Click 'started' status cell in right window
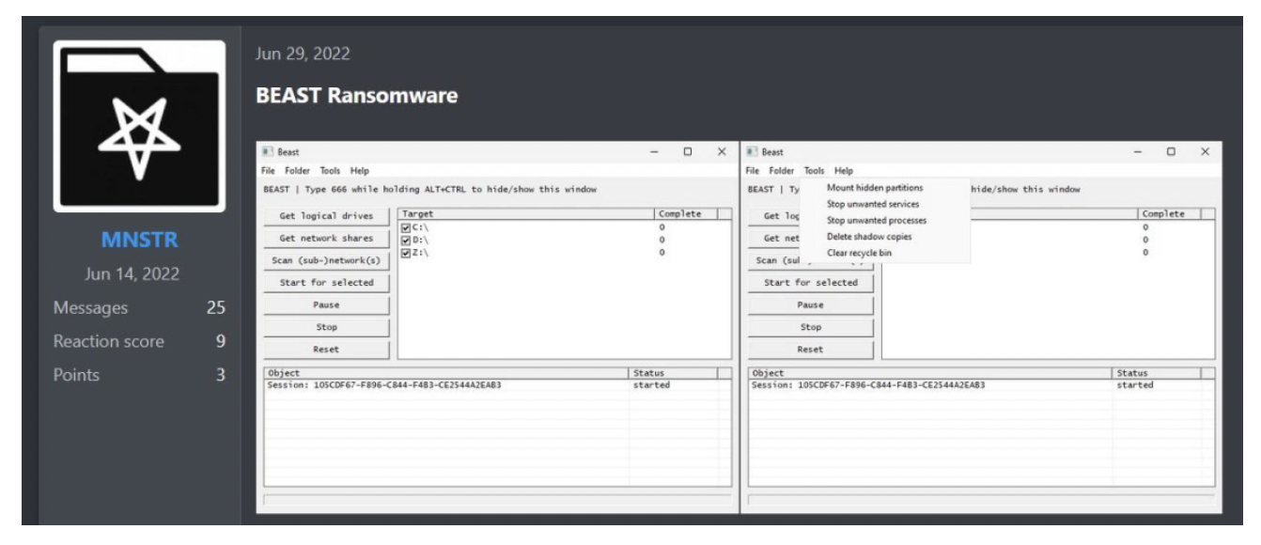The height and width of the screenshot is (545, 1261). (1135, 384)
